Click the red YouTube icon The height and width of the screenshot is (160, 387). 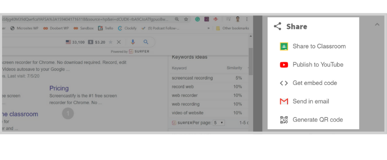coord(284,65)
